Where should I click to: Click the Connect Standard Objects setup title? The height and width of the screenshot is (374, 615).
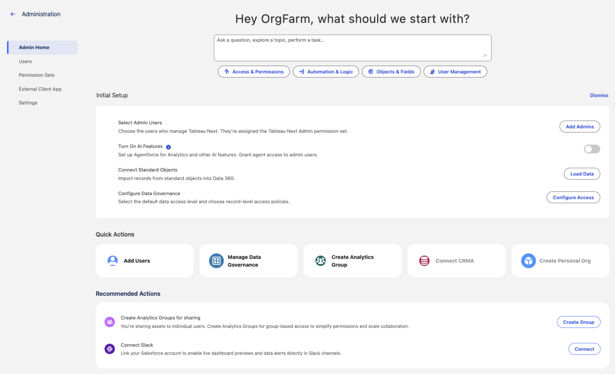pyautogui.click(x=148, y=170)
